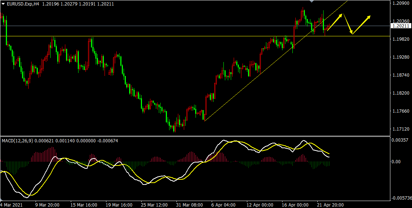Click the yellow MACD signal line right end

coord(329,153)
